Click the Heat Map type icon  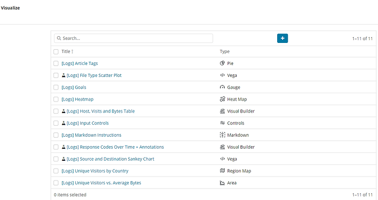[222, 99]
